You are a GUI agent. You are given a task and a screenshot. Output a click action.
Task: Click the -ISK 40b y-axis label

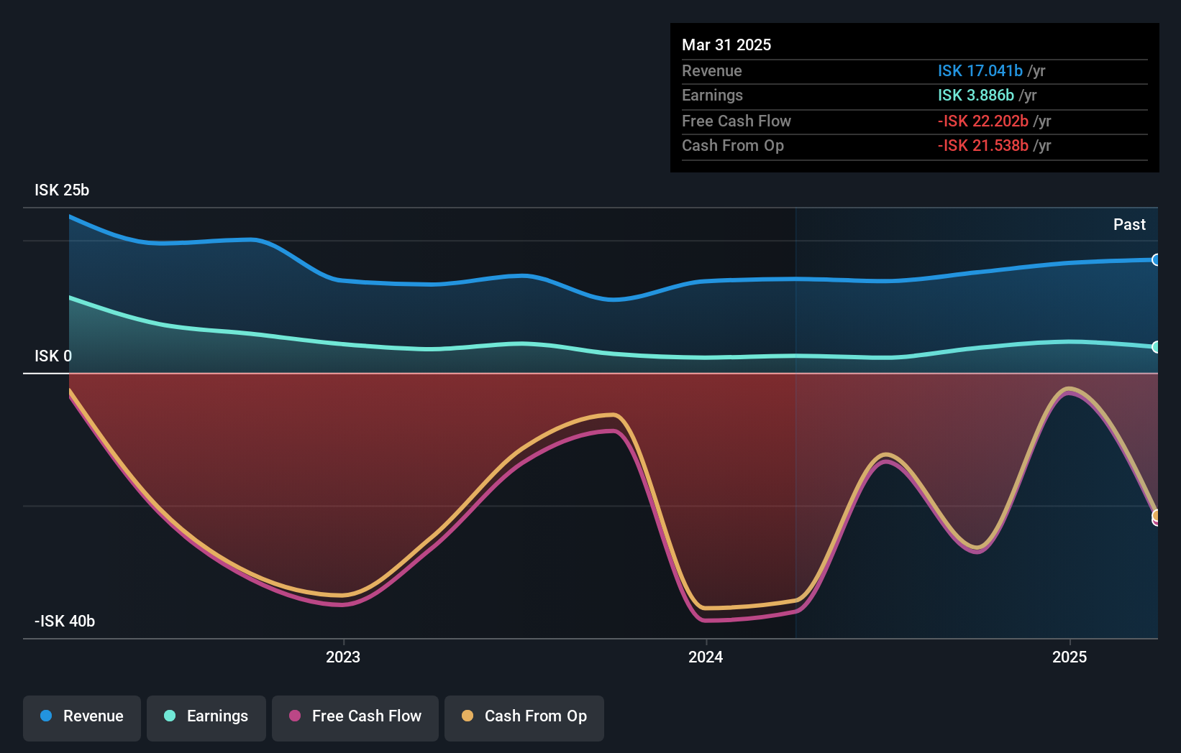(x=65, y=621)
